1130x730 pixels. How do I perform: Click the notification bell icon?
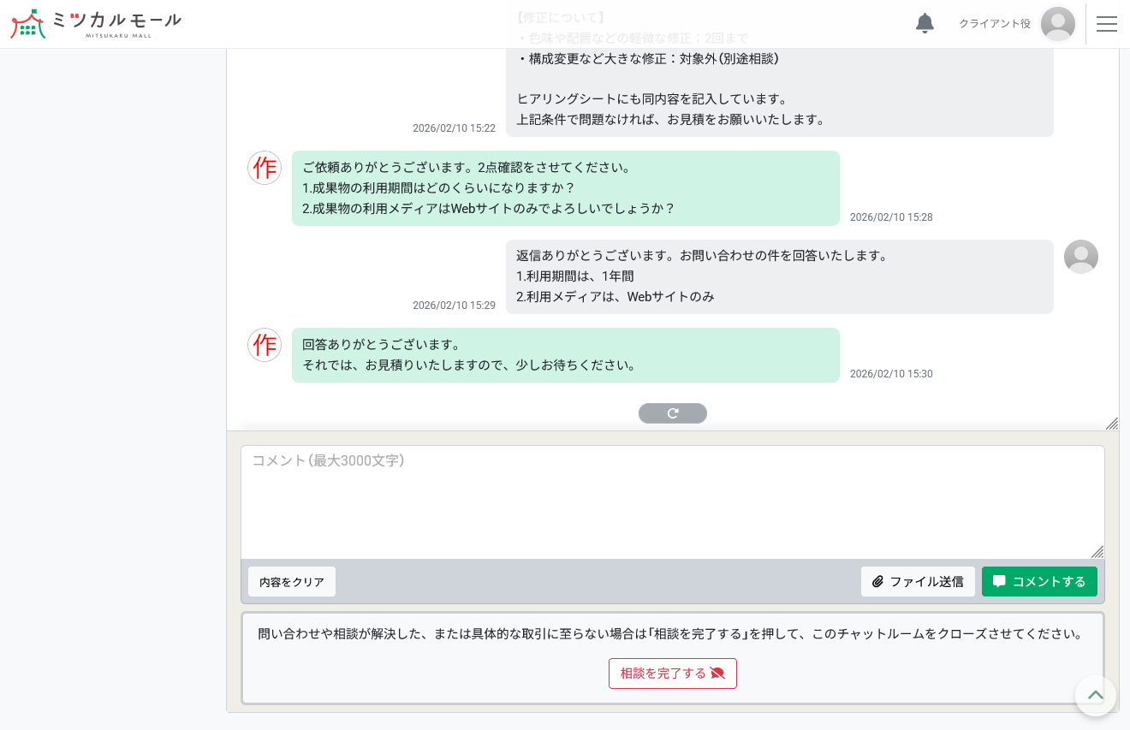[925, 24]
